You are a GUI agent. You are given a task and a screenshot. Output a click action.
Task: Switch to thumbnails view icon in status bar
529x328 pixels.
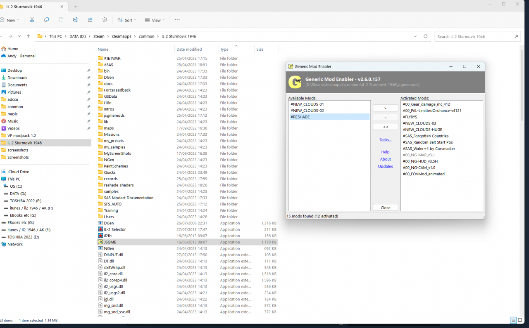(521, 320)
